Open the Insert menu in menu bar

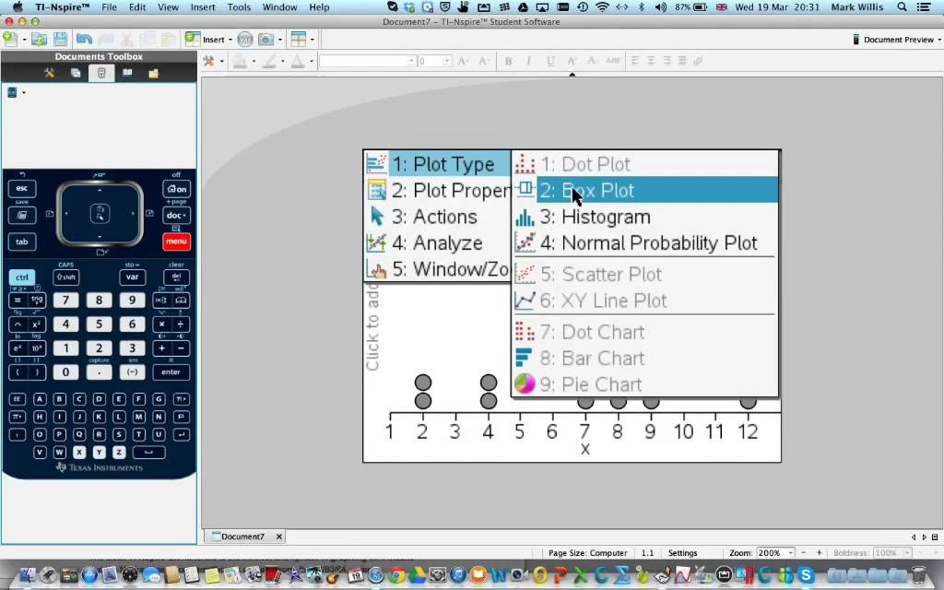(203, 7)
